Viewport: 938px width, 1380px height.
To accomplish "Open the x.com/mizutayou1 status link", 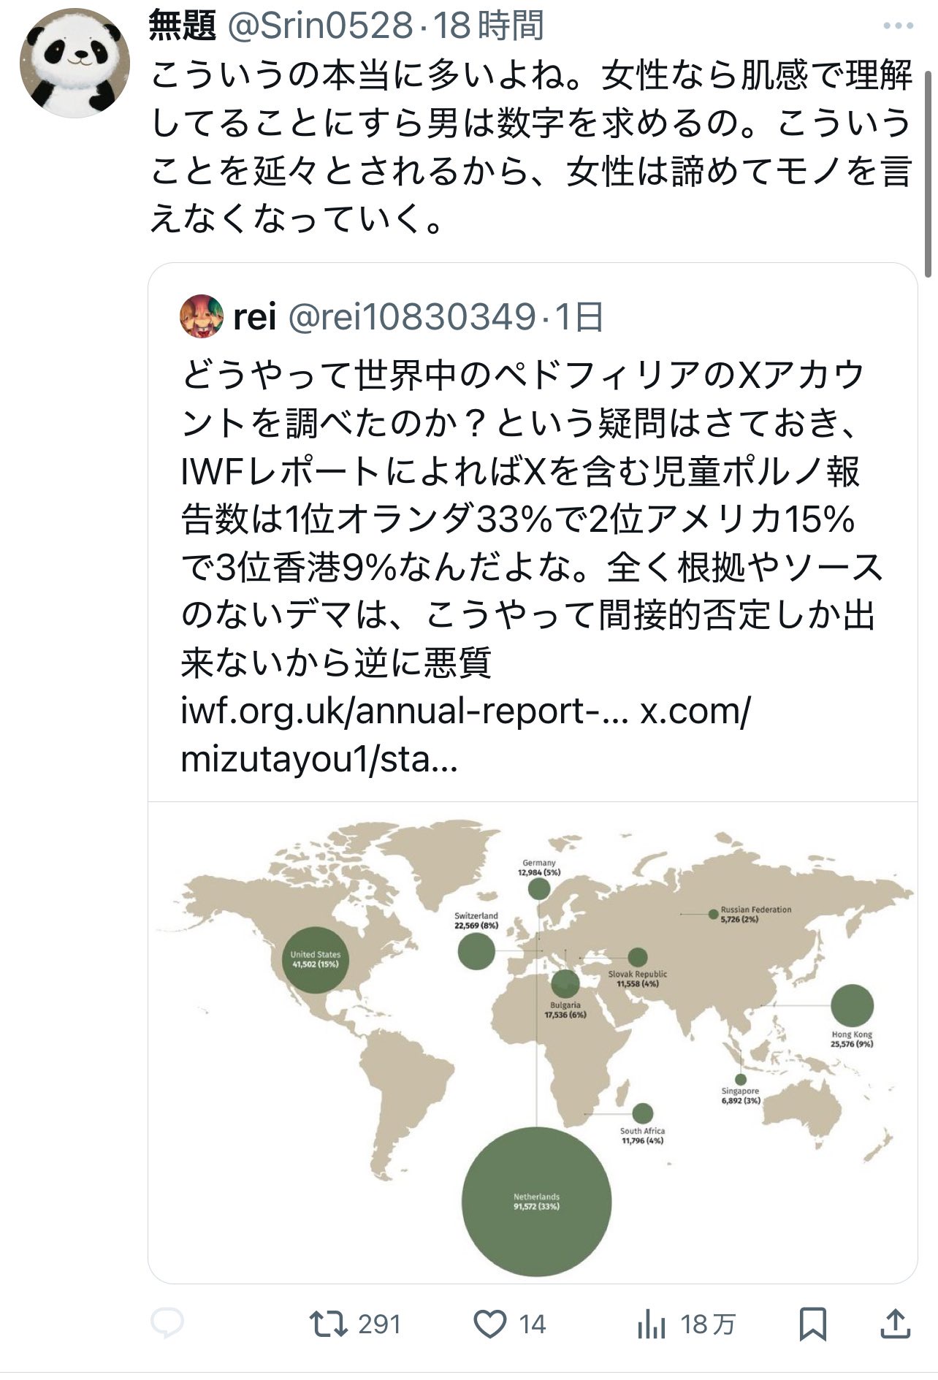I will click(x=694, y=710).
